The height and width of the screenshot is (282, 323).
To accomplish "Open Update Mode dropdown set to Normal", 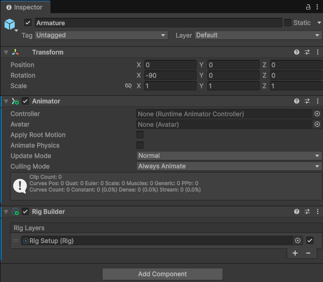I will [x=229, y=156].
